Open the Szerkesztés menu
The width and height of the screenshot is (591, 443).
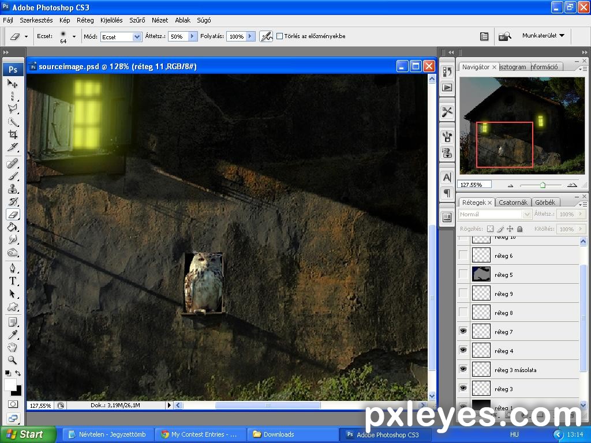point(36,20)
